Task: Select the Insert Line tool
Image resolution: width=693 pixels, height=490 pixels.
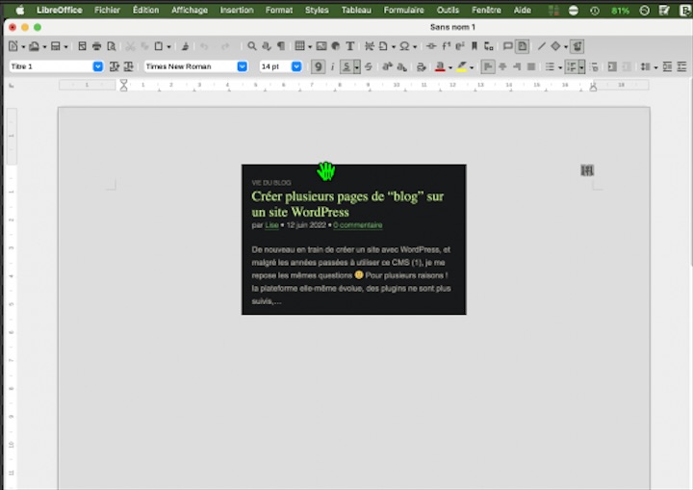Action: pos(541,46)
